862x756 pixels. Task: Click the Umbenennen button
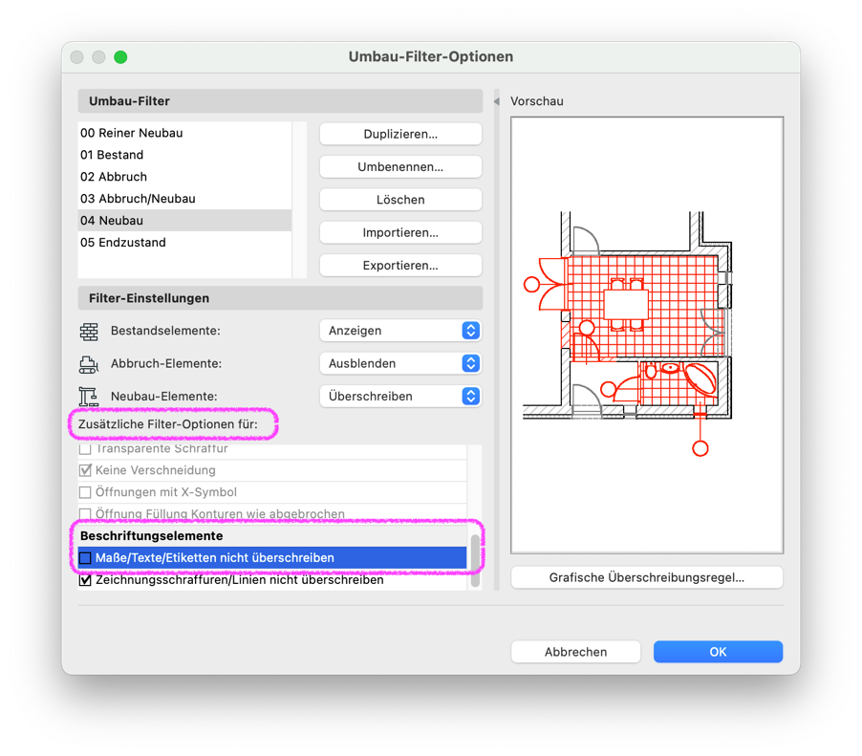pyautogui.click(x=400, y=166)
